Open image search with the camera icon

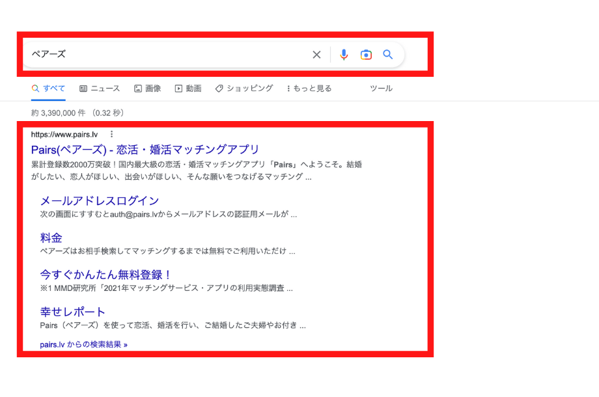pyautogui.click(x=366, y=55)
